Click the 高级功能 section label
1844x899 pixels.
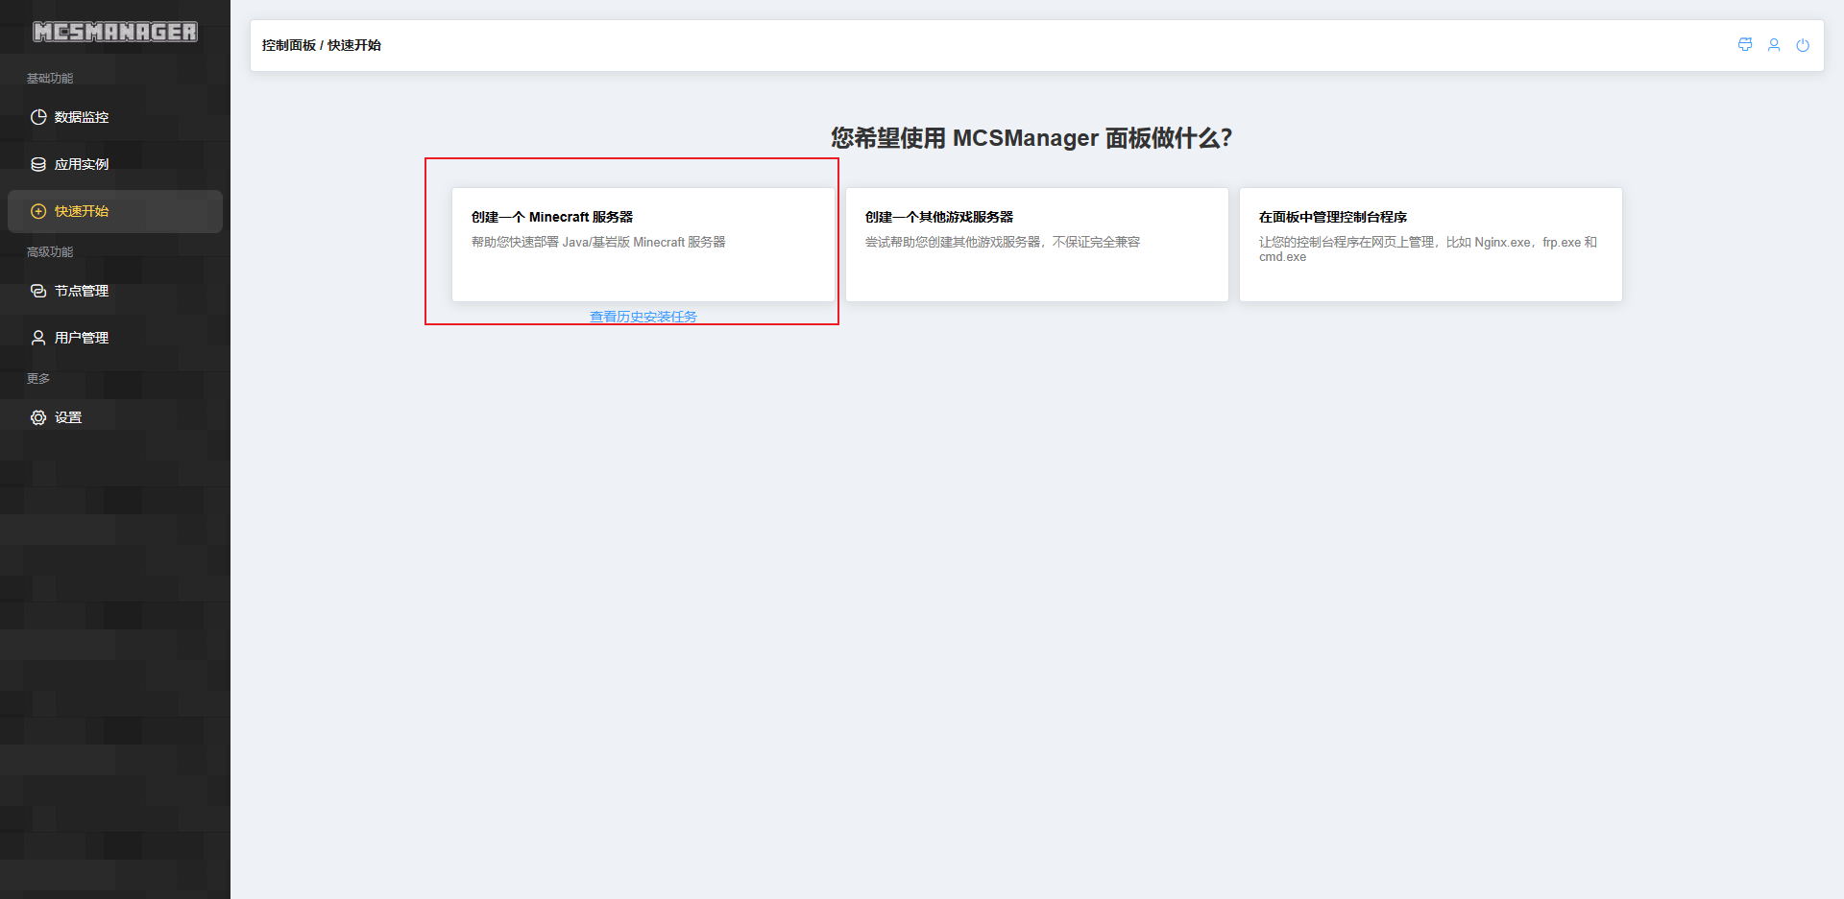(x=50, y=252)
